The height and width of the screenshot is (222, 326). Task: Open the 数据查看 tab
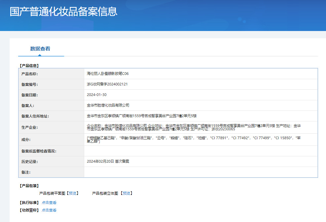pyautogui.click(x=40, y=49)
